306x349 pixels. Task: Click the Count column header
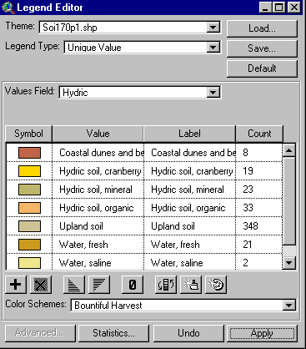point(259,134)
